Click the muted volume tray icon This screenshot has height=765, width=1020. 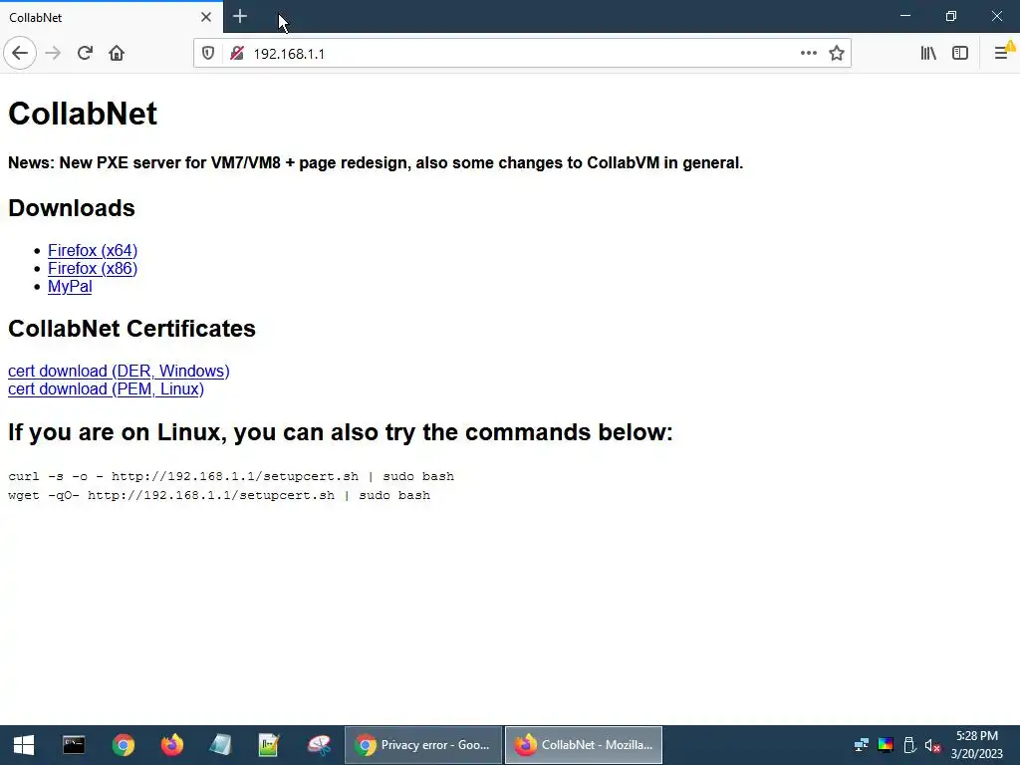932,745
